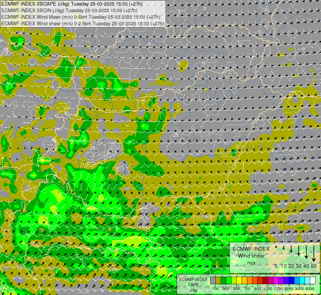Click the 5000 value on CAPE scale
This screenshot has height=295, width=321.
click(x=310, y=289)
